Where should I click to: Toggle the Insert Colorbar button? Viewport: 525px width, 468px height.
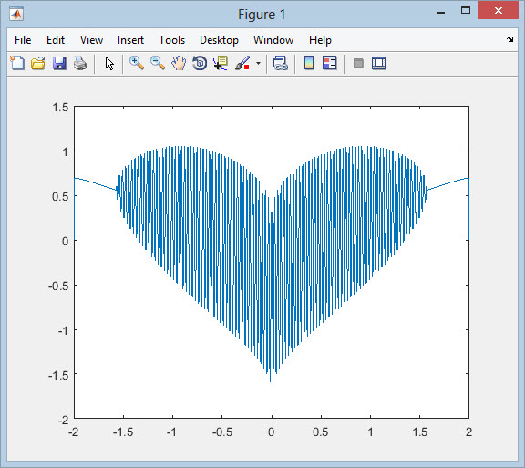[x=309, y=63]
